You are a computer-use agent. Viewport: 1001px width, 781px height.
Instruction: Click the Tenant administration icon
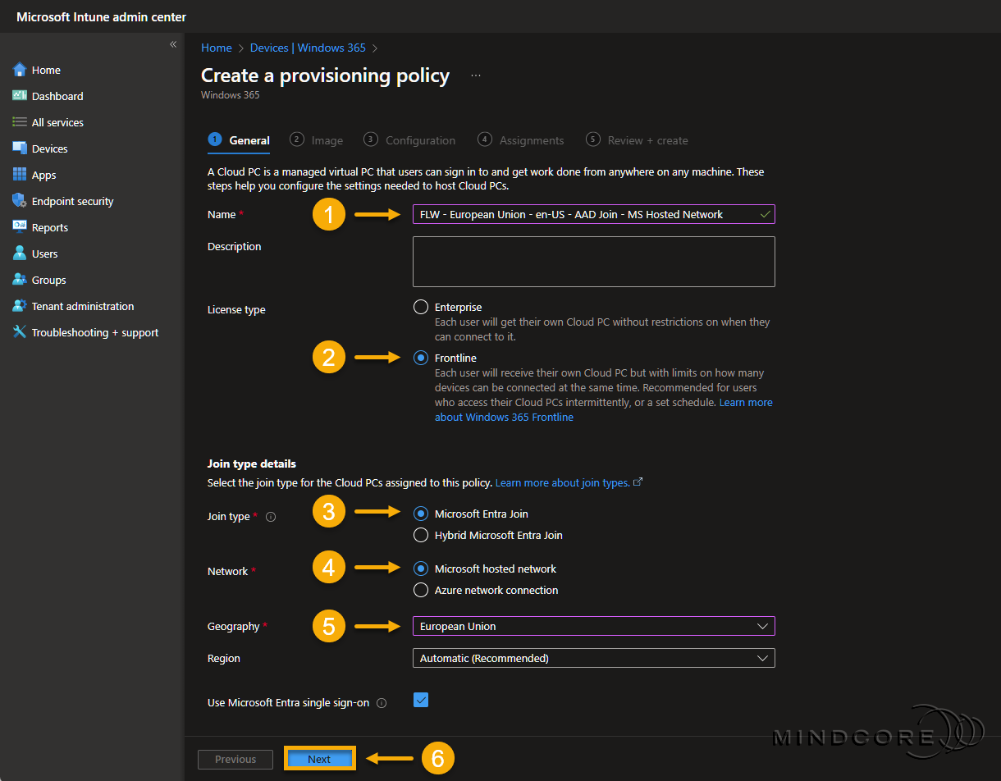point(20,306)
